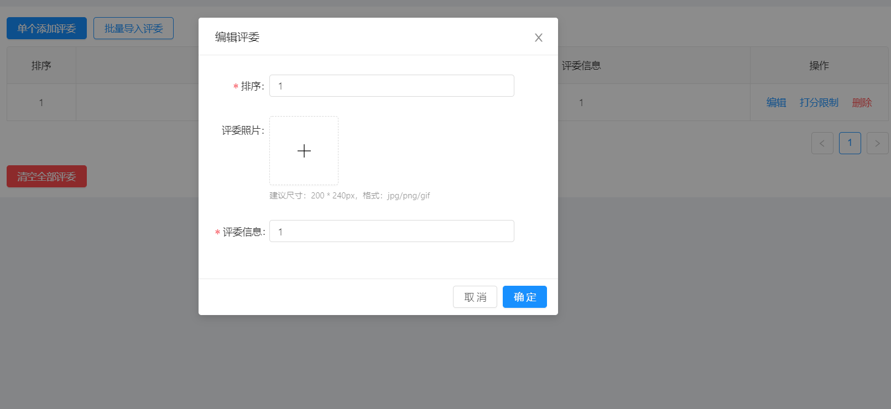Screen dimensions: 891x409
Task: Click the red 清空全部评委 button
Action: tap(46, 176)
